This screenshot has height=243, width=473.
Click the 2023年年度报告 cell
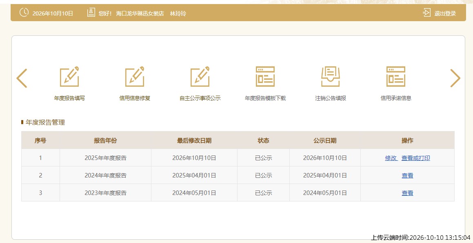[x=105, y=193]
